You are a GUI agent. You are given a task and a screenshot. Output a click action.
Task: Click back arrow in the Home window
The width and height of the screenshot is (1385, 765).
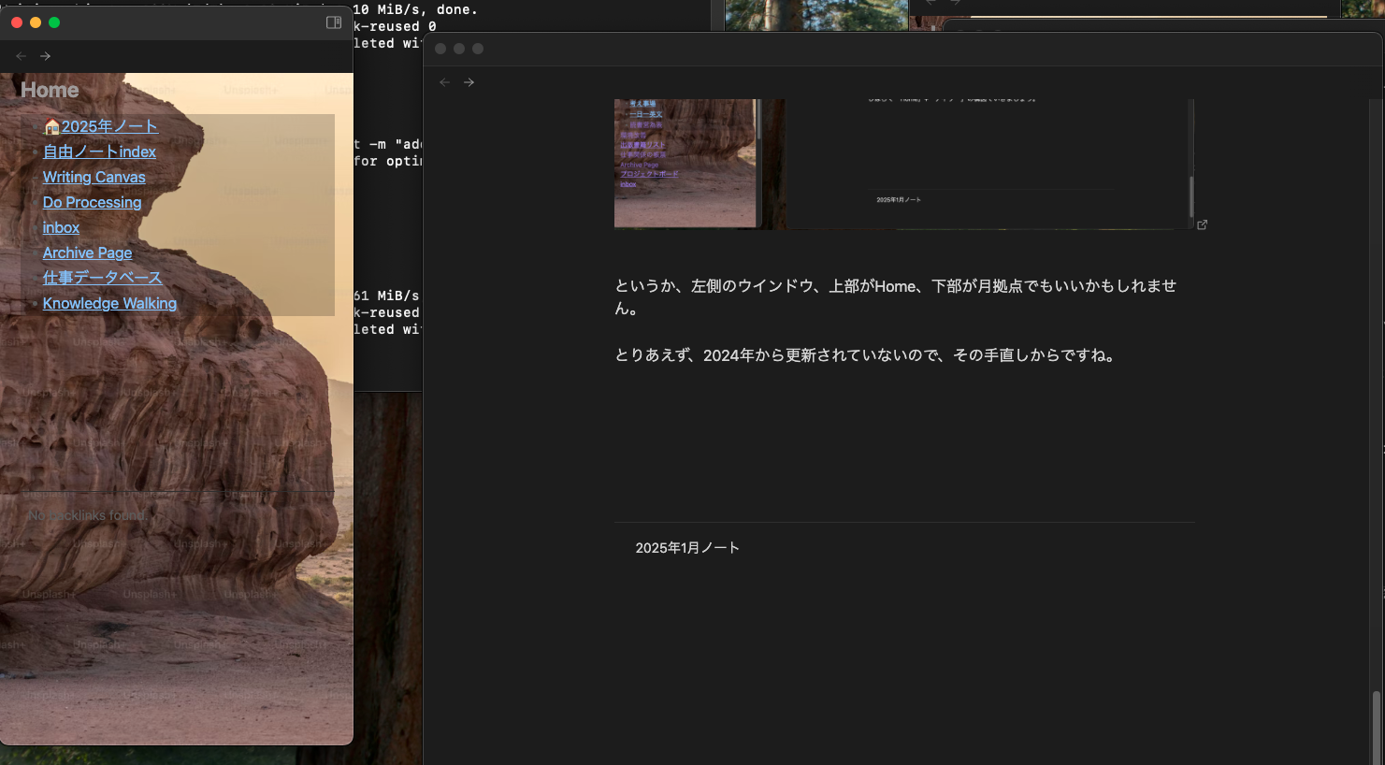pyautogui.click(x=21, y=55)
